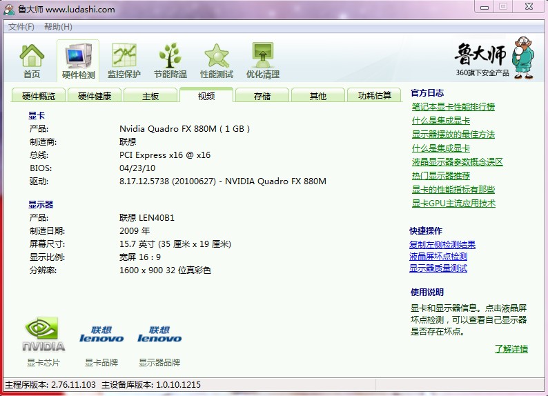Screen dimensions: 548x396
Task: Minimize the 鲁大师 window
Action: 484,7
